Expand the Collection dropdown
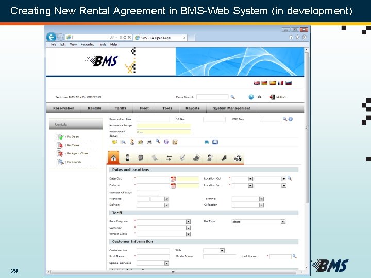Image resolution: width=371 pixels, height=278 pixels. coord(261,205)
